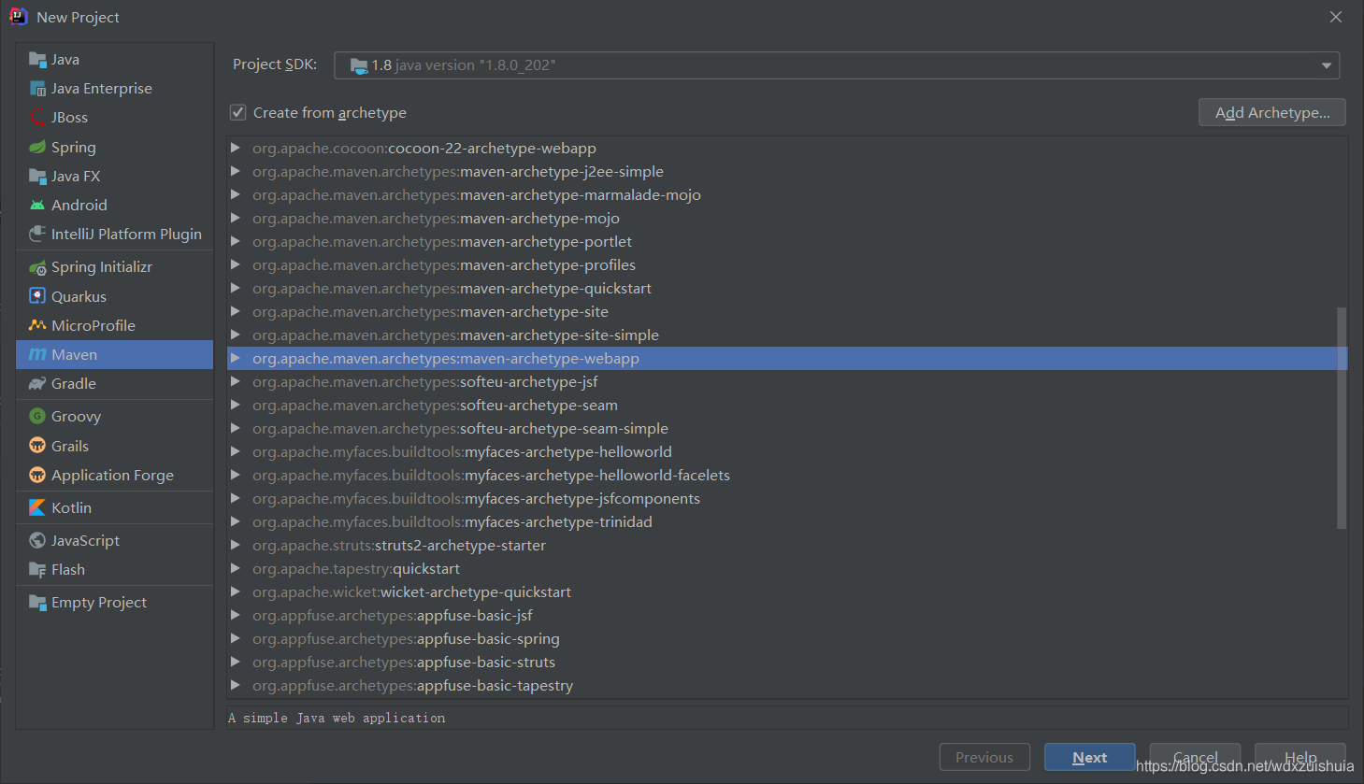Expand cocoon-22-archetype-webapp node

click(x=236, y=148)
